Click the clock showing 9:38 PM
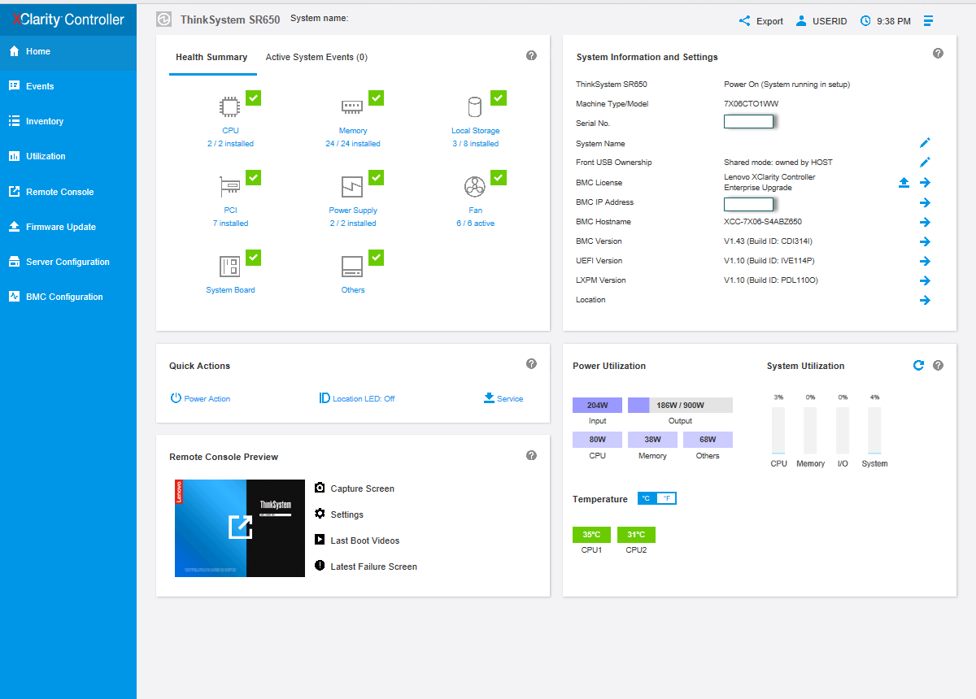Image resolution: width=976 pixels, height=699 pixels. (x=886, y=21)
